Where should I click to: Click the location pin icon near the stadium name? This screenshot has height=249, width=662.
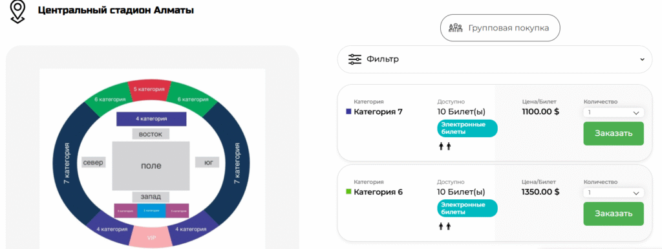[17, 12]
